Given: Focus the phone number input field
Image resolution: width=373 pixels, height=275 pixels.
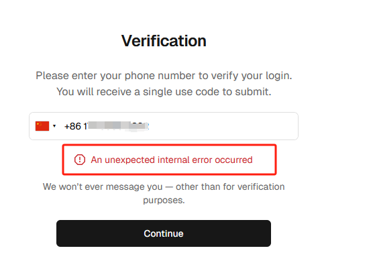Looking at the screenshot, I should (x=164, y=126).
